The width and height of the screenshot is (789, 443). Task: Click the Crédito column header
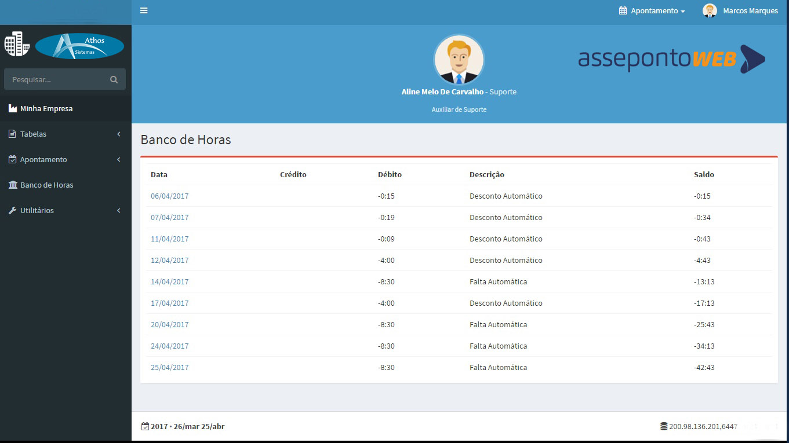[x=293, y=174]
